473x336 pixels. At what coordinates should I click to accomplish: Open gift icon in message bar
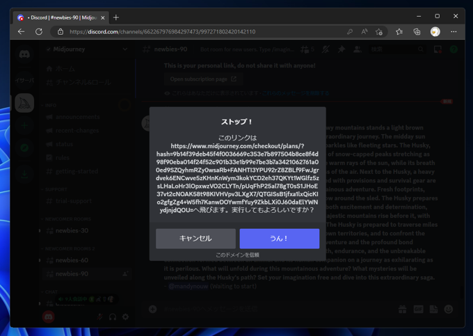point(403,309)
